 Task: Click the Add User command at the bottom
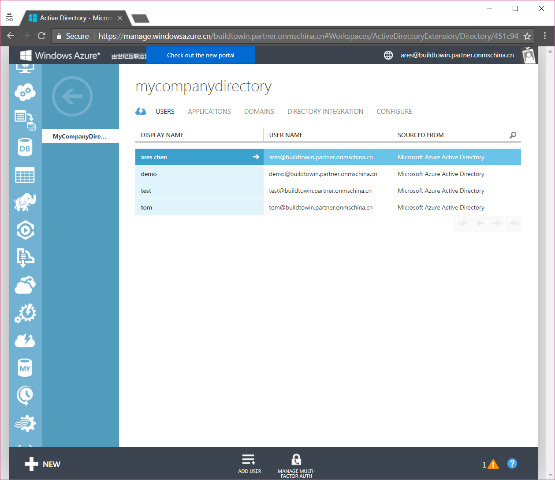pos(250,463)
